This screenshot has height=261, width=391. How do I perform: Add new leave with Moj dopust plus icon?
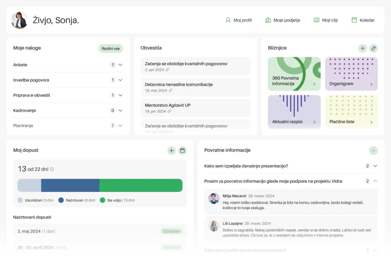tap(171, 151)
